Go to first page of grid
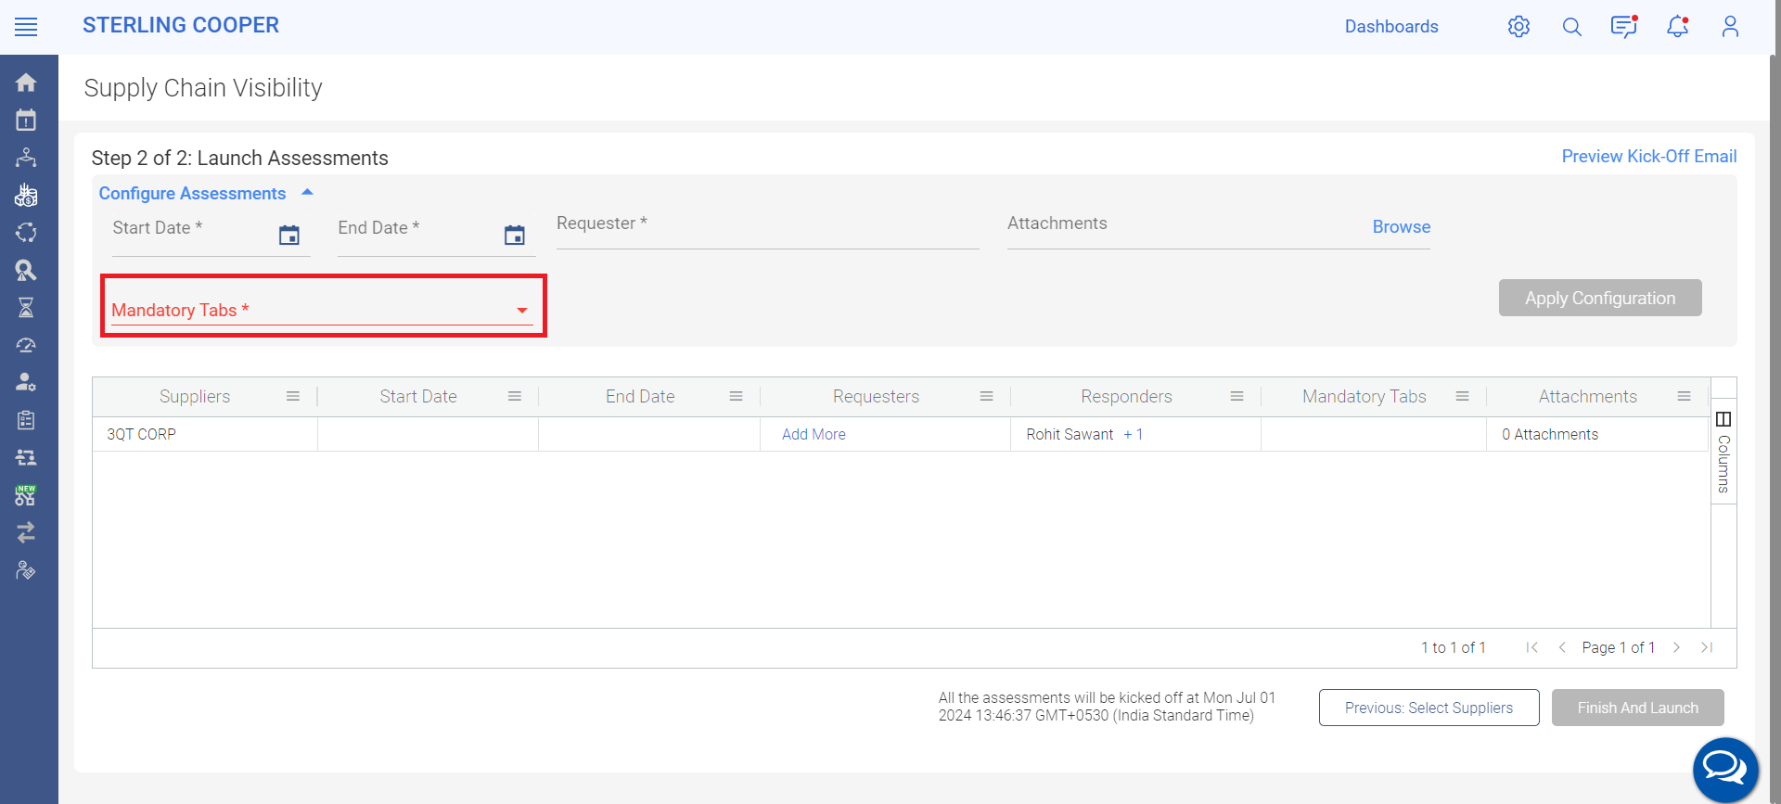1781x804 pixels. (1531, 647)
